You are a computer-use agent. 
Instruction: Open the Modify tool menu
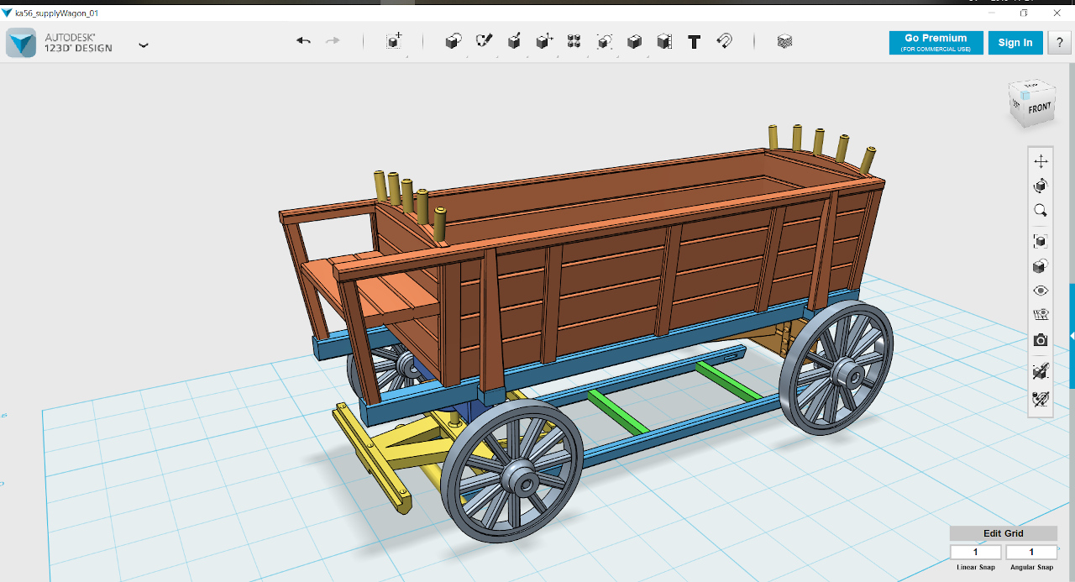[544, 41]
